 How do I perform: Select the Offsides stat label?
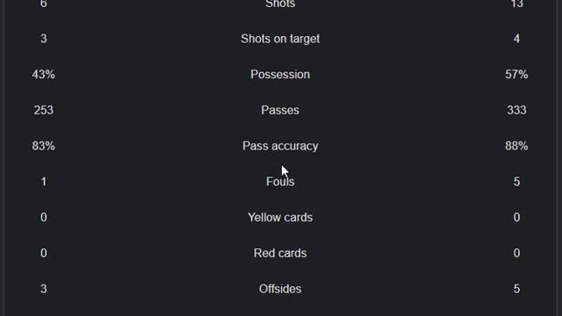(x=280, y=289)
